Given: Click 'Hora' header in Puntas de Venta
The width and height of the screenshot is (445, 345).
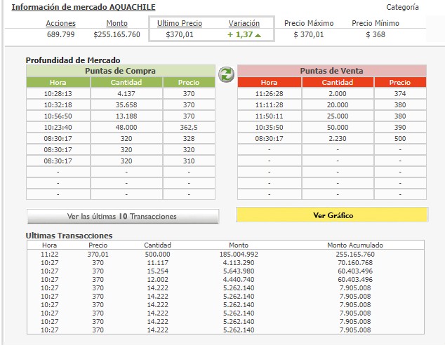Looking at the screenshot, I should coord(269,83).
